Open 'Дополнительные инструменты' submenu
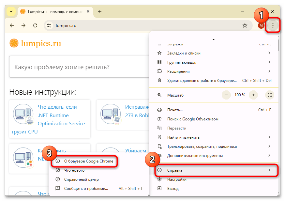 point(214,156)
